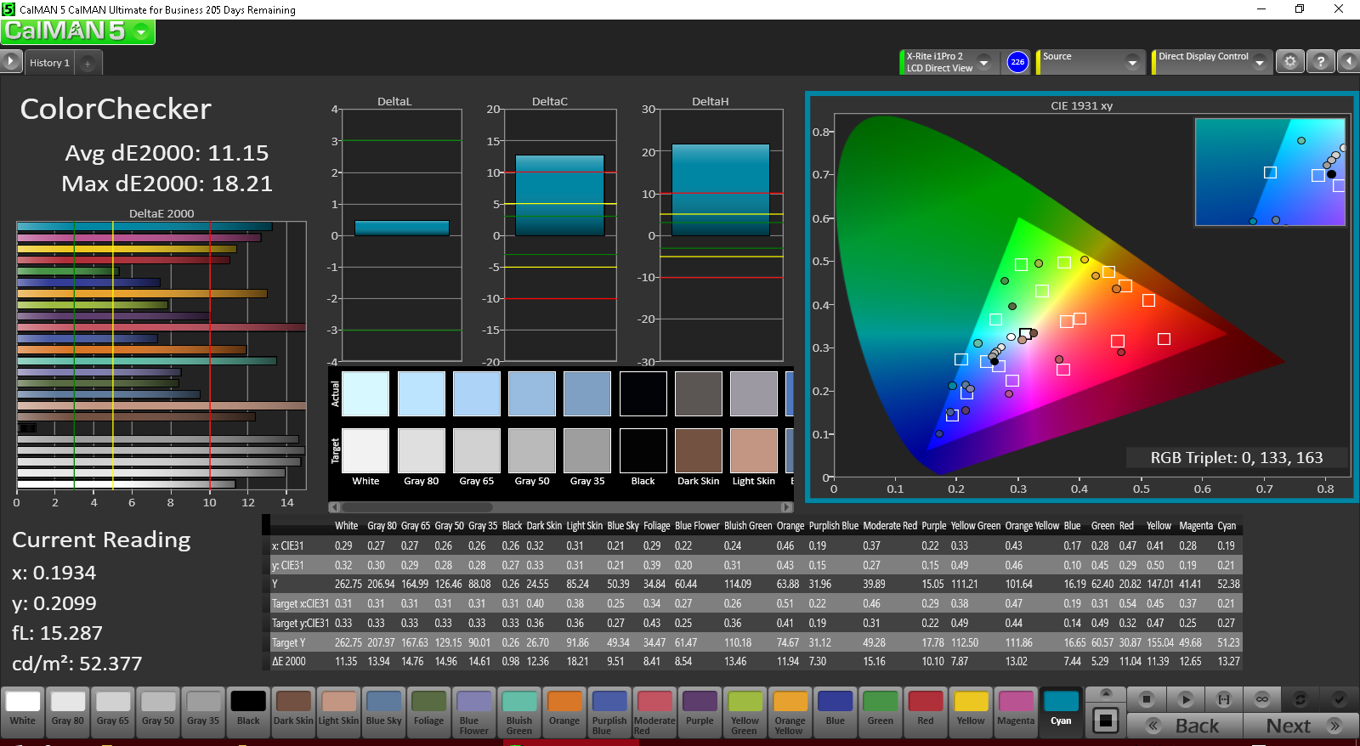Screen dimensions: 1360x746
Task: Select the Black patch button
Action: tap(248, 712)
